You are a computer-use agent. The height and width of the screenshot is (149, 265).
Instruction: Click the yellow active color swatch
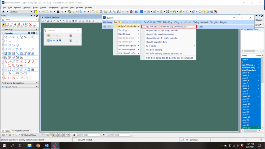(36, 12)
